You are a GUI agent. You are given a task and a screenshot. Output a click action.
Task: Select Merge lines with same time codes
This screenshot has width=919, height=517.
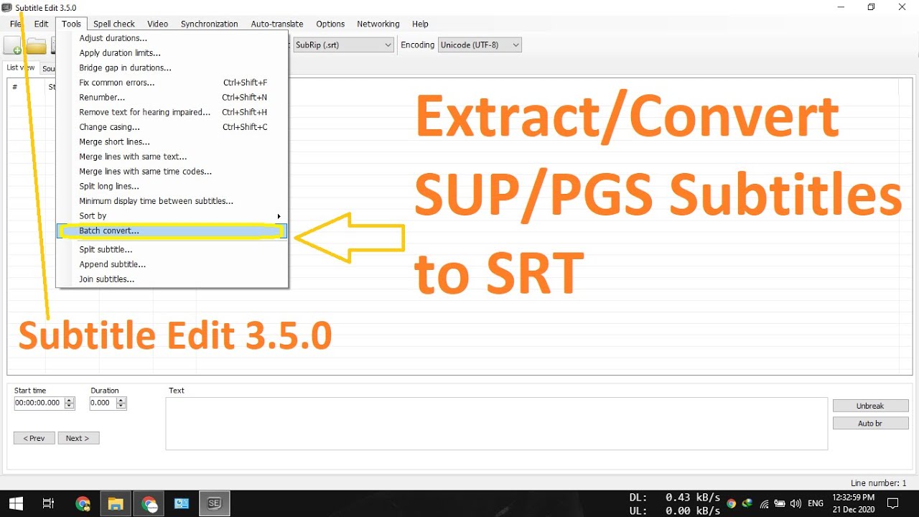point(172,172)
